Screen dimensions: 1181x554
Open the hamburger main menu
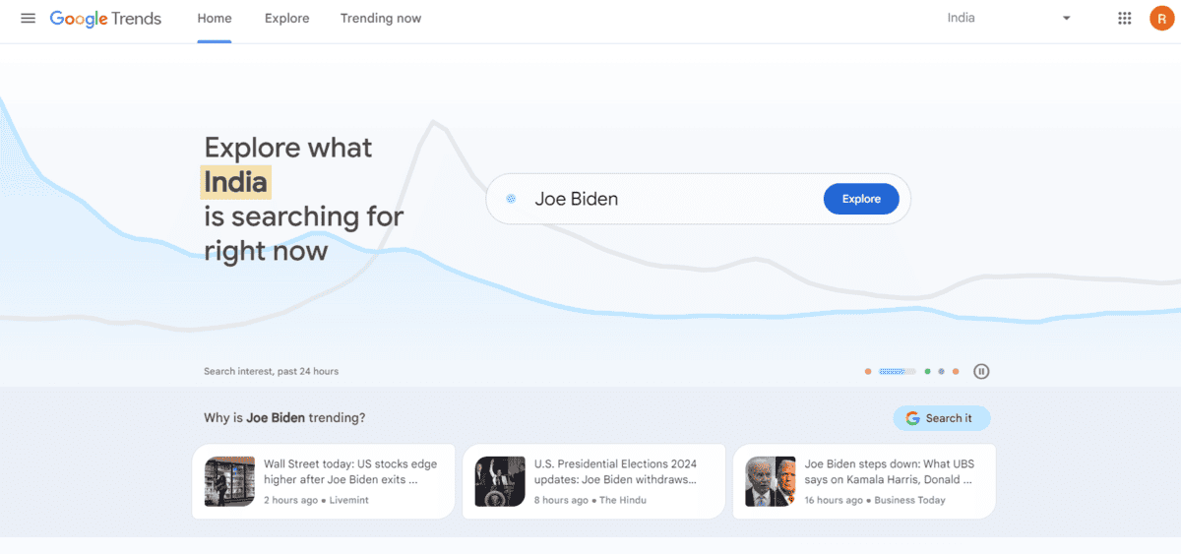[28, 19]
